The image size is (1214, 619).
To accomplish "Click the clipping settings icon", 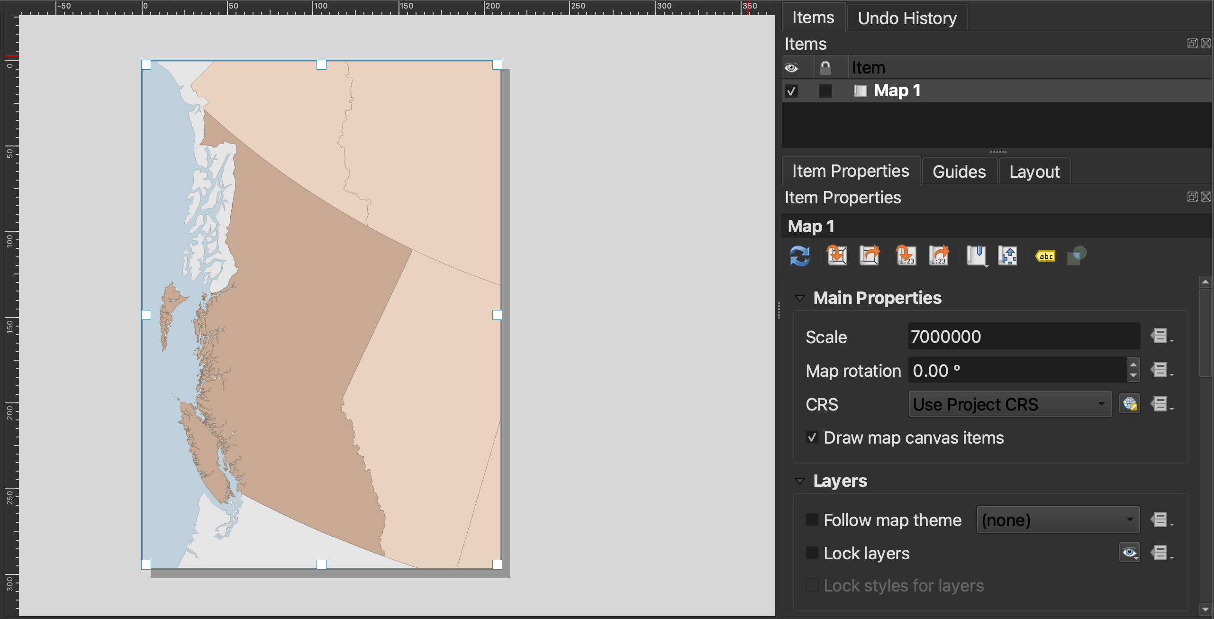I will (x=1077, y=256).
